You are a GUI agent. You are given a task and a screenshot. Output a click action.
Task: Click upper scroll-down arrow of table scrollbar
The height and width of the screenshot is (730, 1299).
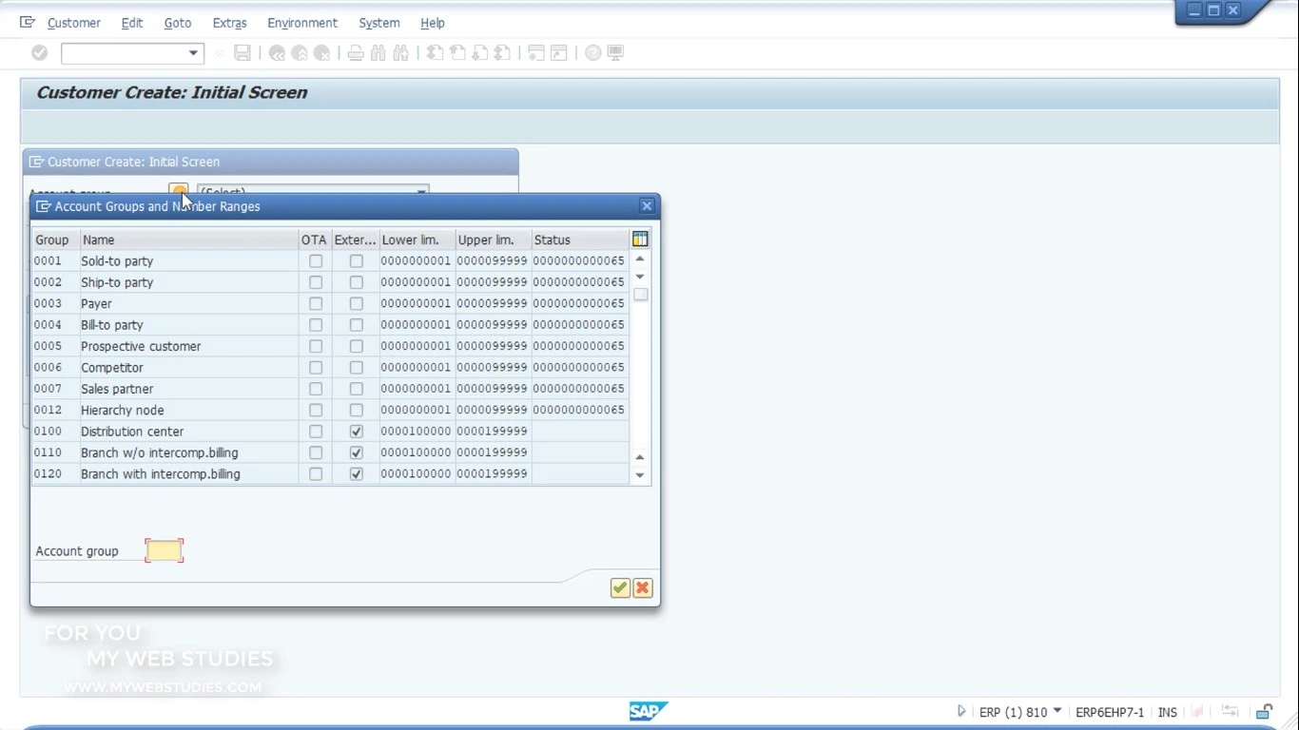pyautogui.click(x=640, y=277)
